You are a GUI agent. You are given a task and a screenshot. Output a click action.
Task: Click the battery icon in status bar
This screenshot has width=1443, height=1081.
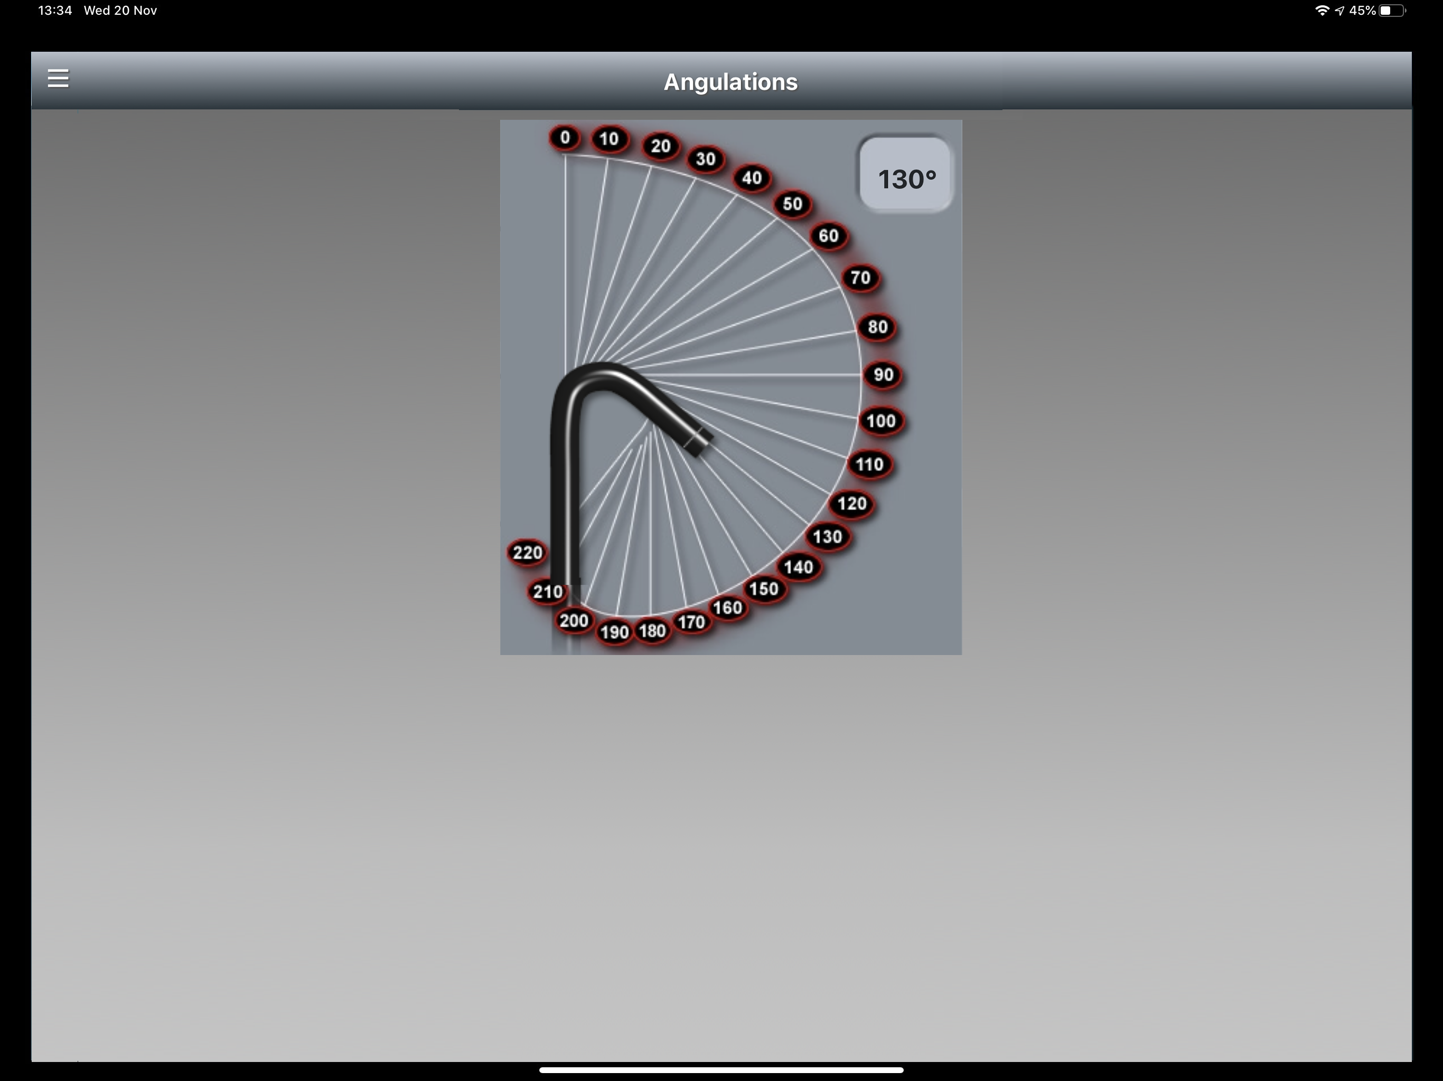[1392, 11]
